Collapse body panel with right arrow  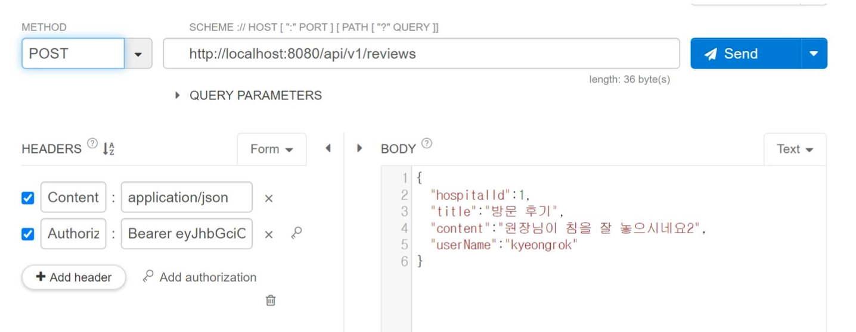[x=359, y=148]
